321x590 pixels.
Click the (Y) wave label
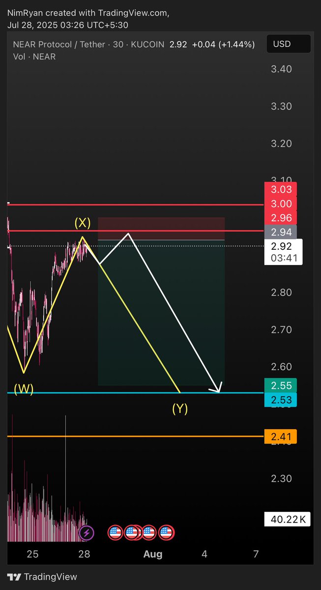pos(180,409)
